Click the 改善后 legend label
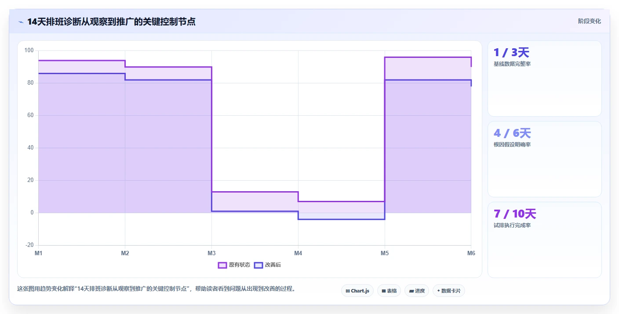The image size is (619, 314). click(x=273, y=265)
